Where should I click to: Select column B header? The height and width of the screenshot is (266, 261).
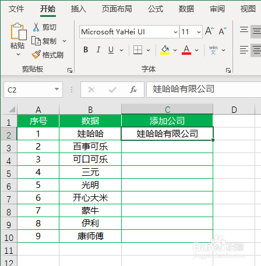click(90, 109)
